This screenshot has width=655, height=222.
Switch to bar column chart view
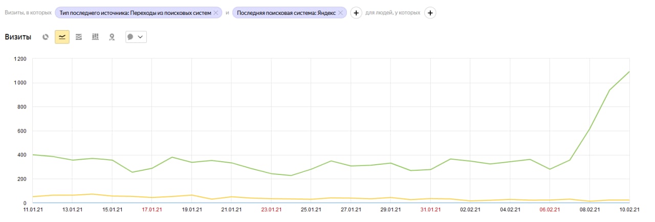pos(95,37)
